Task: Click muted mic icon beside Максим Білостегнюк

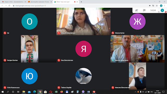Action: click(113, 87)
